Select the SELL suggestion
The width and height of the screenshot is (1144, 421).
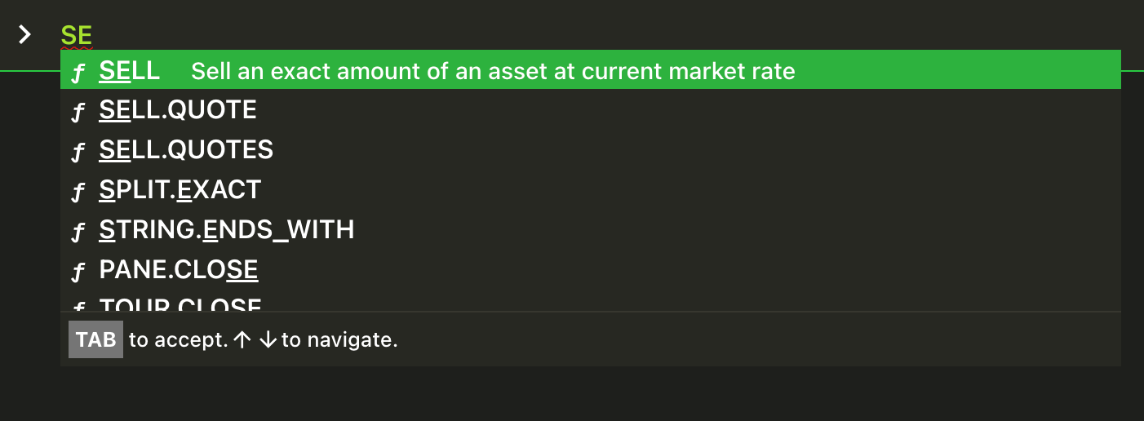591,69
